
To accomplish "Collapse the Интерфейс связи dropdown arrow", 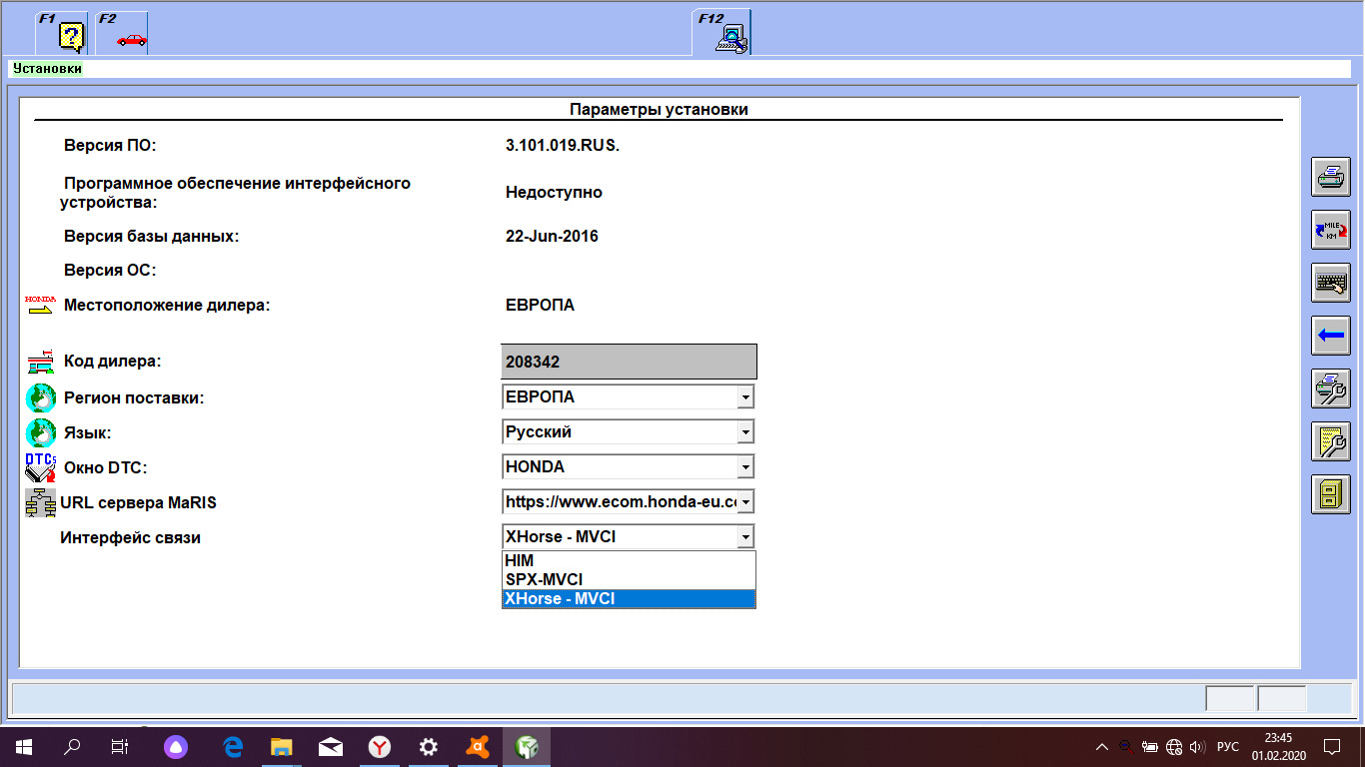I will 744,537.
